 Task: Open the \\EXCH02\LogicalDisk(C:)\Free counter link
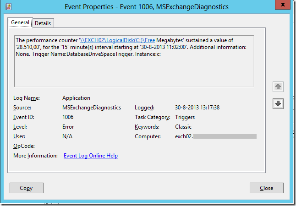(x=117, y=40)
